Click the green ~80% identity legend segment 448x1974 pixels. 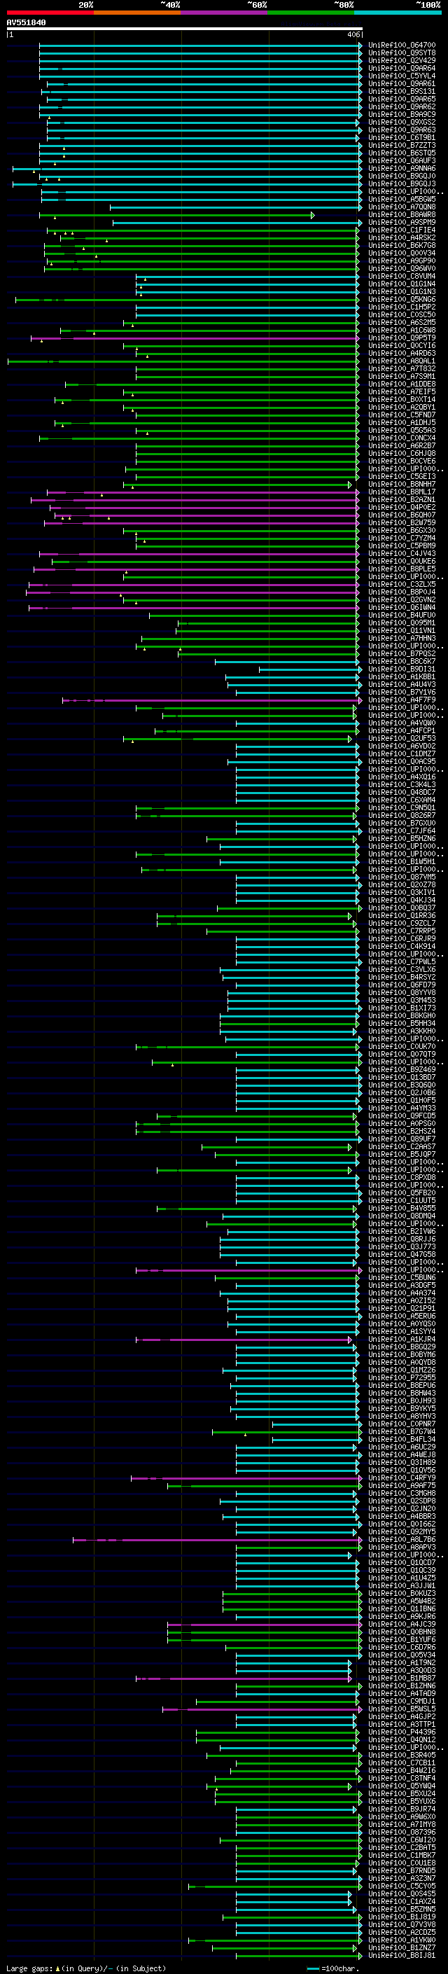[311, 13]
